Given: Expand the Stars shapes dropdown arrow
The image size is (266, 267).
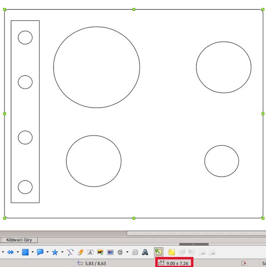Looking at the screenshot, I should pyautogui.click(x=62, y=252).
